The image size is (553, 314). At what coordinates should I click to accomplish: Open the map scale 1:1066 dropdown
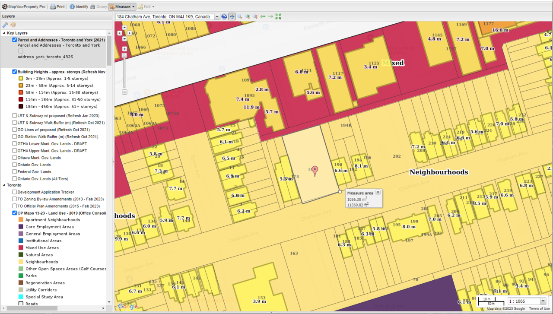click(x=543, y=301)
